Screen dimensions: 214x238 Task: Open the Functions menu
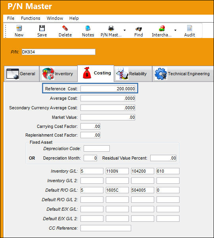click(31, 18)
